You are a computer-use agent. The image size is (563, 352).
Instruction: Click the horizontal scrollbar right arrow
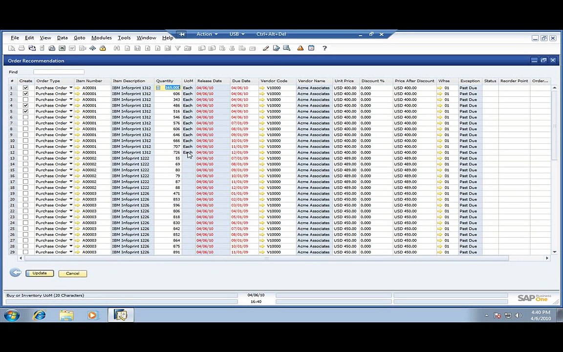[x=547, y=258]
